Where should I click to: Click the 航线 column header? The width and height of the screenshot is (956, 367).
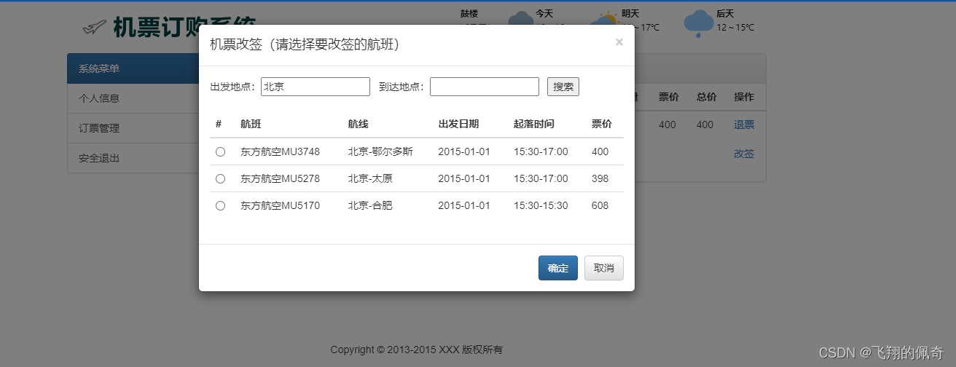point(358,124)
